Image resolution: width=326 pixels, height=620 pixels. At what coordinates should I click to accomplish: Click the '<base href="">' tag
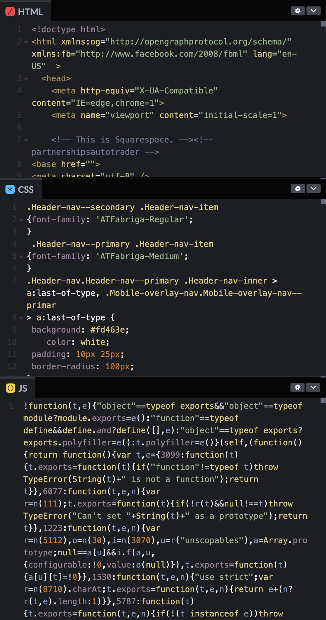(66, 164)
